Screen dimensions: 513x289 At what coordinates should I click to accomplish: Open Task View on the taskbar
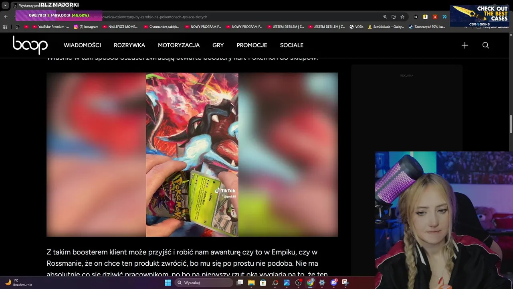240,283
